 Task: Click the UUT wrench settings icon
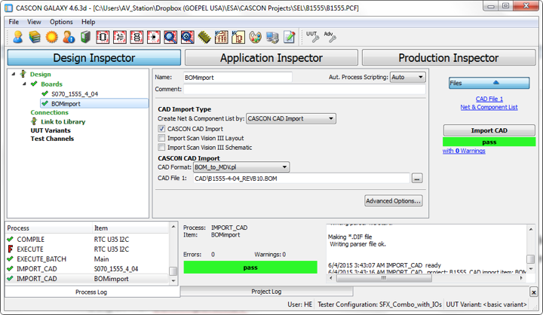tap(312, 36)
